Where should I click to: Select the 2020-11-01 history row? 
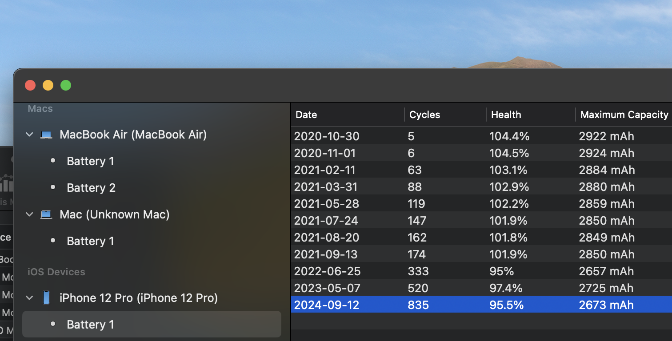coord(481,153)
